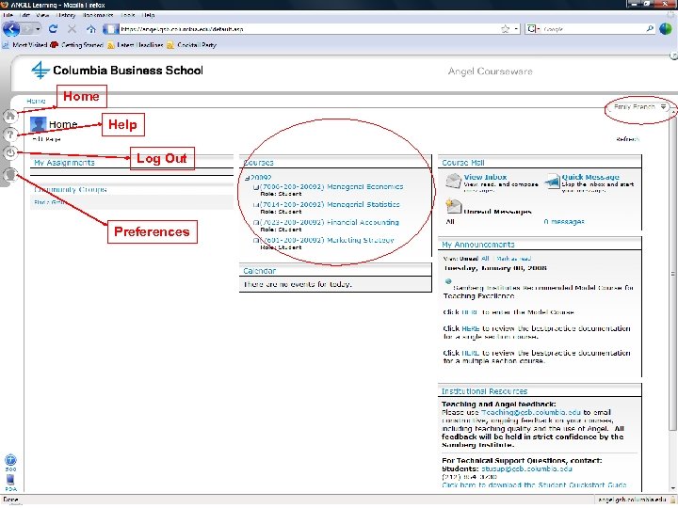This screenshot has height=508, width=678.
Task: Click stusup@gsb.columbia.edu email link
Action: (x=526, y=468)
